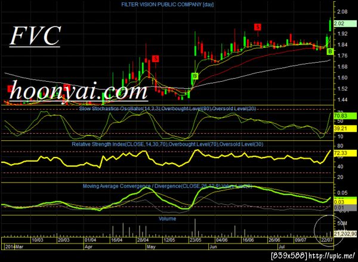
Task: Click the 1.60 price axis label
Action: (x=342, y=78)
